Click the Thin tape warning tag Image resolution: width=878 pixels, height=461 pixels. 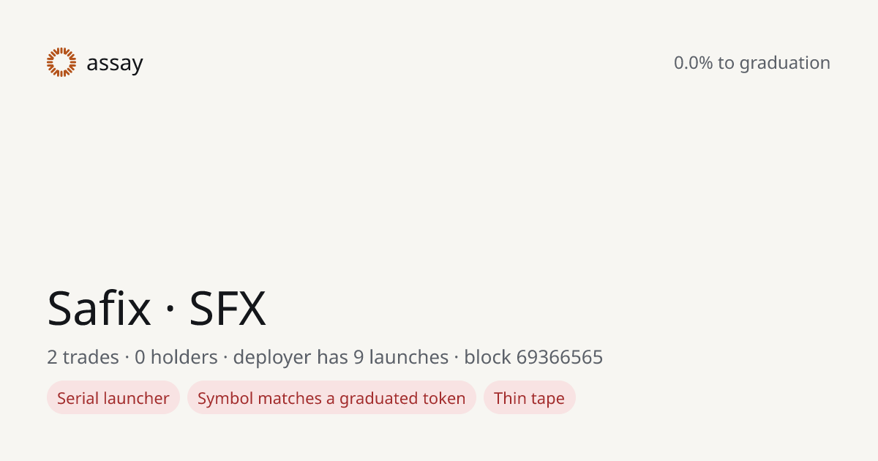click(x=530, y=398)
